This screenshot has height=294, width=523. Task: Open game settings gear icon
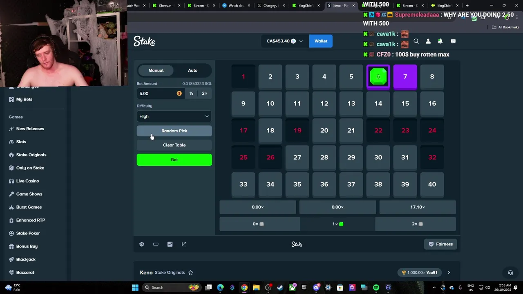pos(142,244)
